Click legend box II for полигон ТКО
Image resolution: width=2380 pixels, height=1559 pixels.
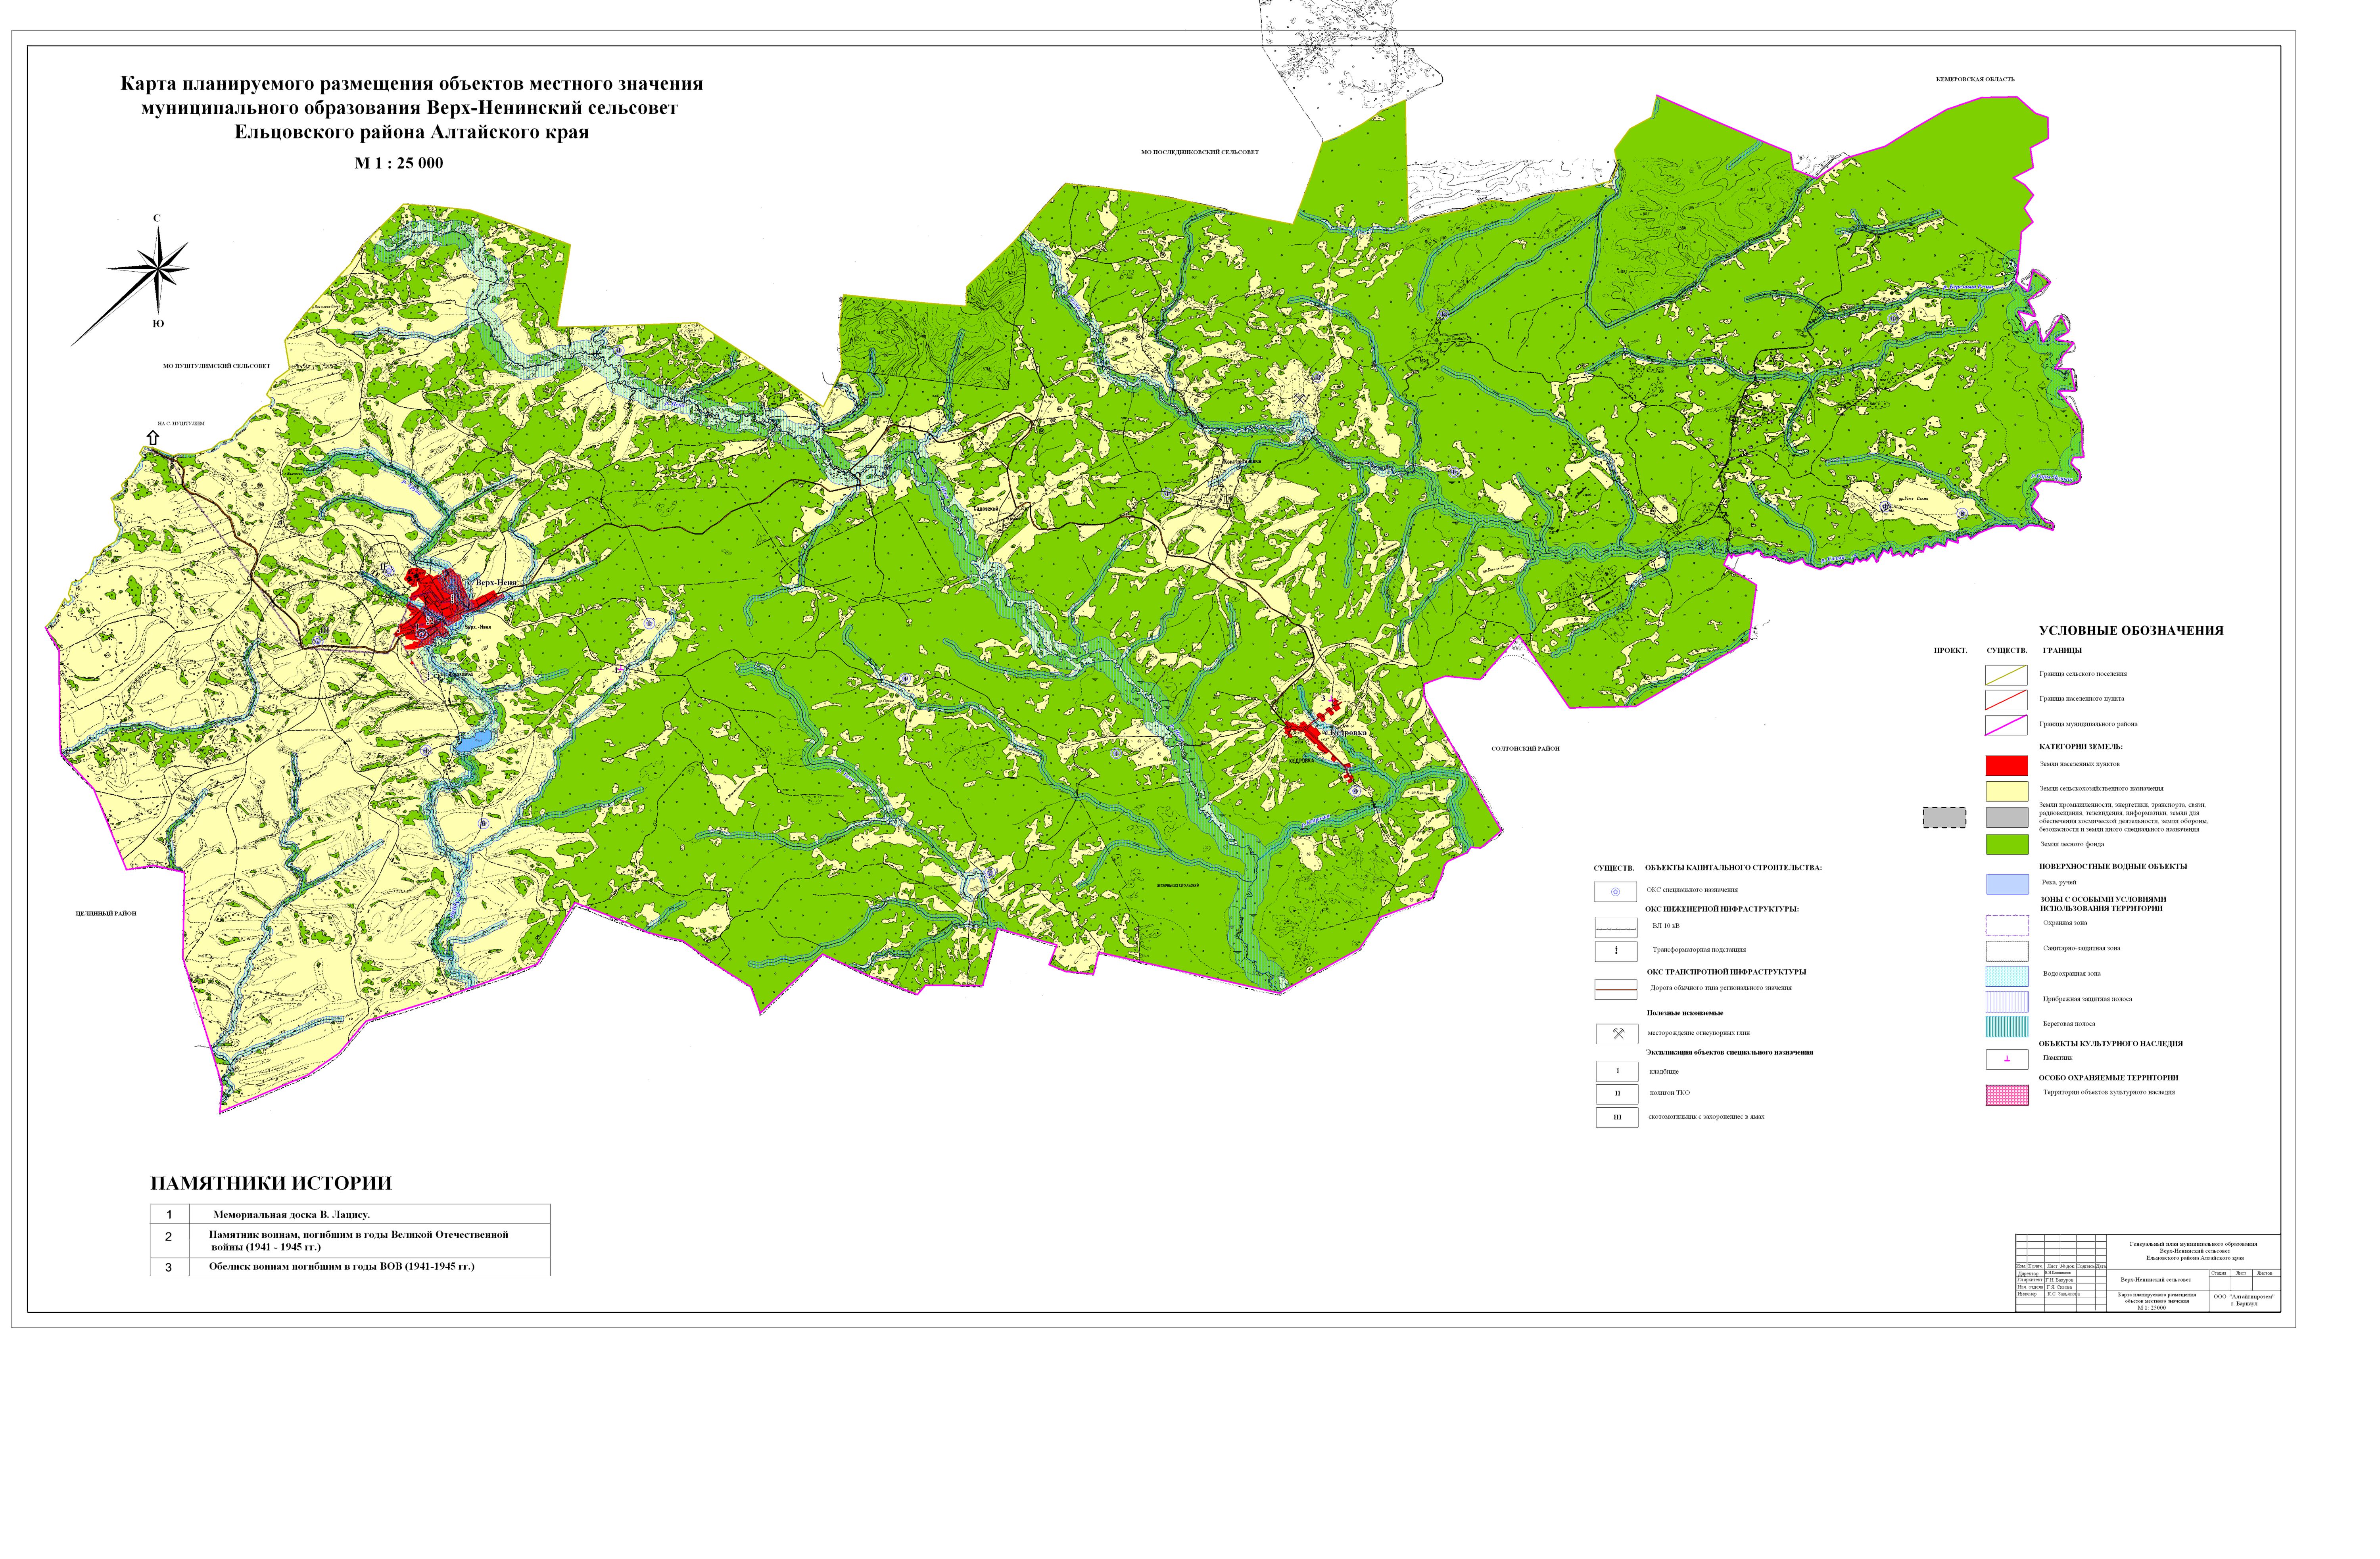tap(1616, 1094)
